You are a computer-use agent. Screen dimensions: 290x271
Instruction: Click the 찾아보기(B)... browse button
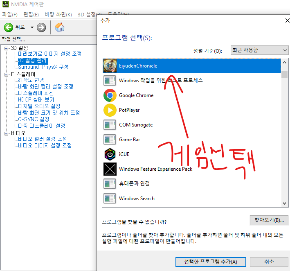pos(269,220)
